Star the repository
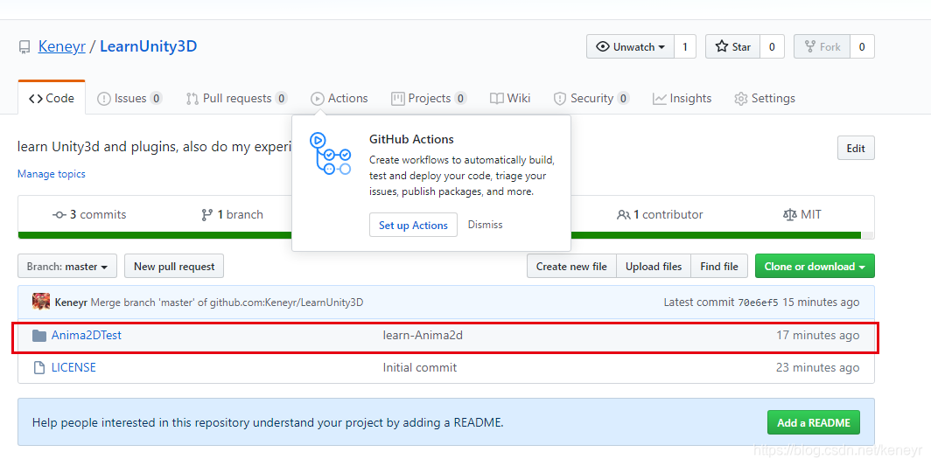 (x=732, y=47)
